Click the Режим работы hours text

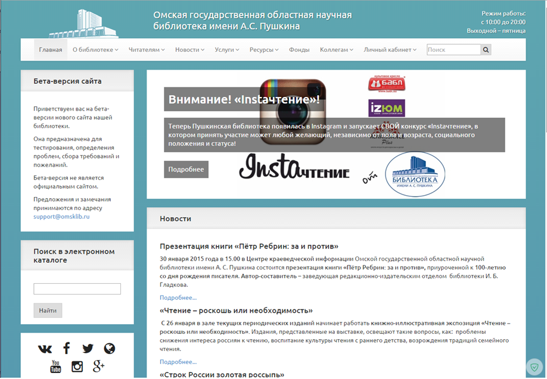point(503,18)
